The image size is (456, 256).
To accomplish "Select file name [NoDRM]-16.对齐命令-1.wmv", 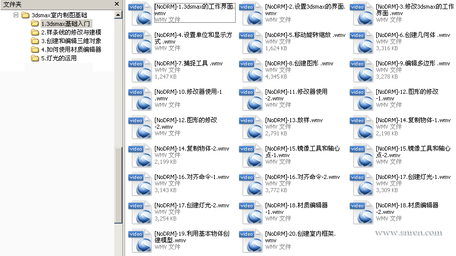I will (191, 177).
